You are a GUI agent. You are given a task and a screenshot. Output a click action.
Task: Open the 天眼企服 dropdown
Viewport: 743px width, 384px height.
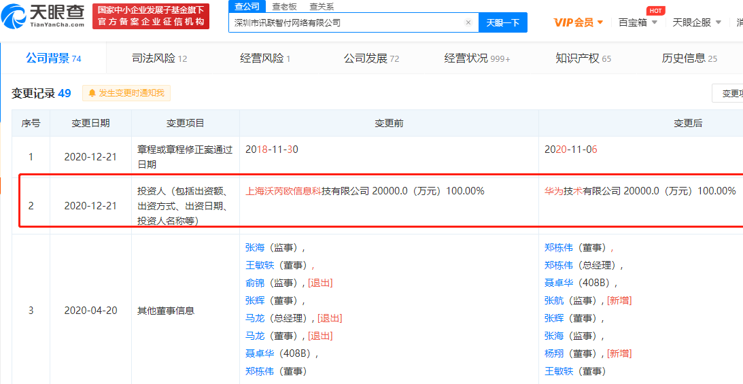click(x=697, y=22)
